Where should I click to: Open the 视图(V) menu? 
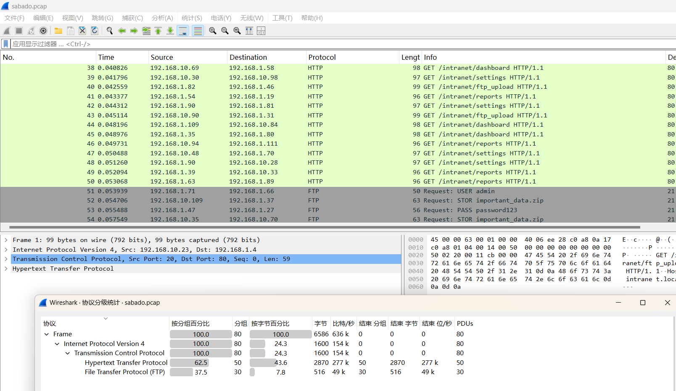(x=72, y=18)
